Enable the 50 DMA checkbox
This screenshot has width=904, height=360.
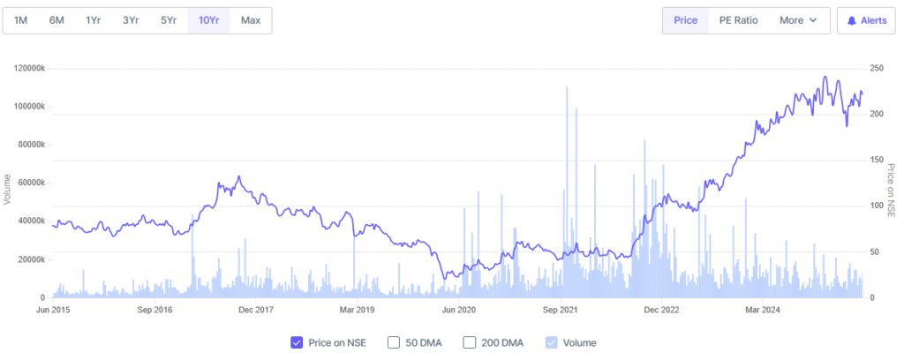pyautogui.click(x=394, y=342)
